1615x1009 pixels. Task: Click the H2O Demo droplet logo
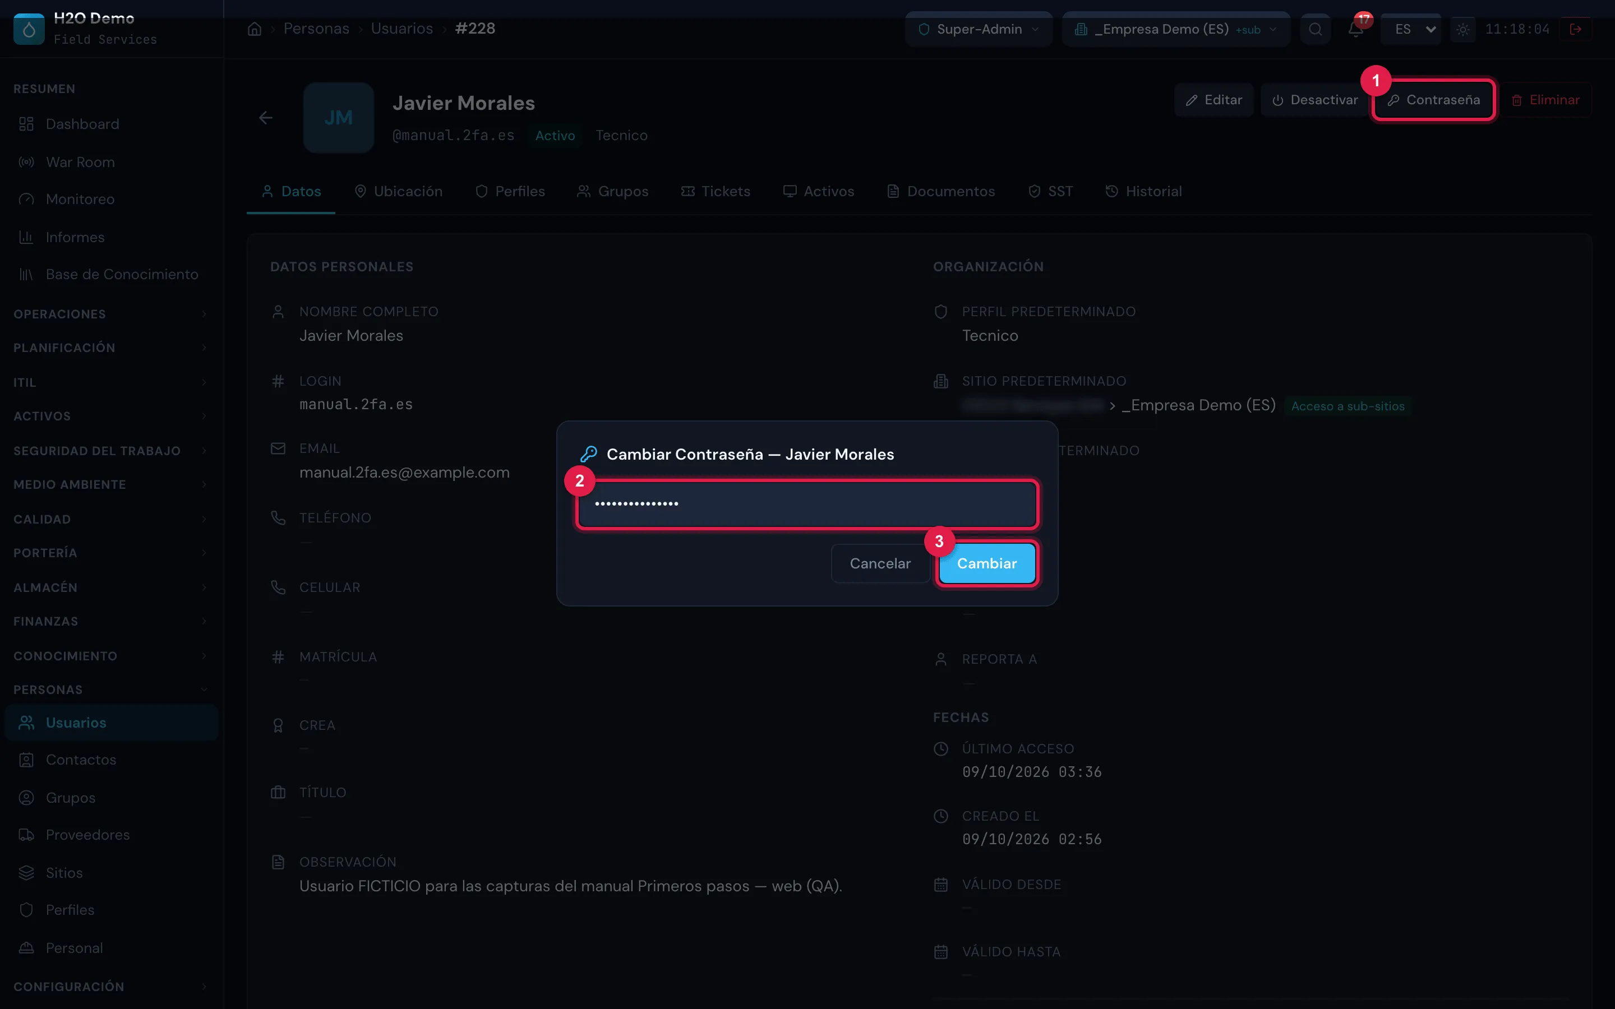(x=29, y=29)
